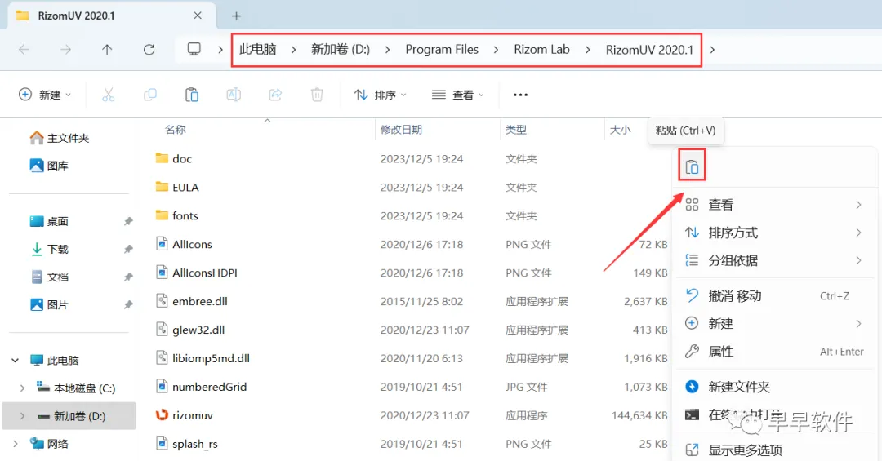Close the RizomUV 2020.1 tab
Screen dimensions: 882x461
(198, 16)
